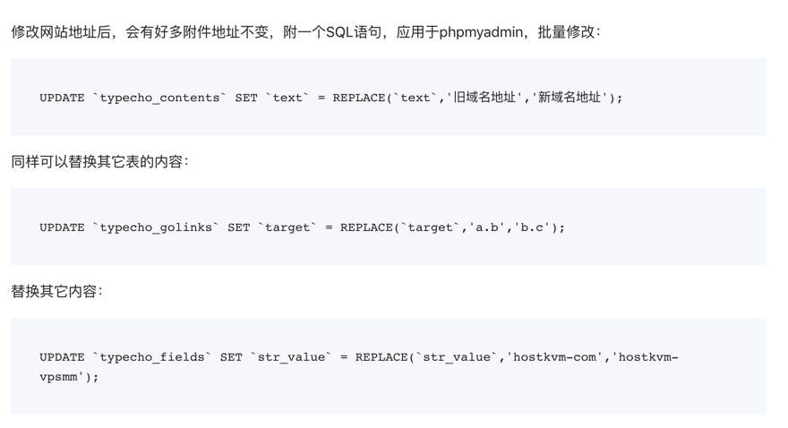Screen dimensions: 788x428
Task: Click `target` after SET in golinks statement
Action: pyautogui.click(x=287, y=227)
